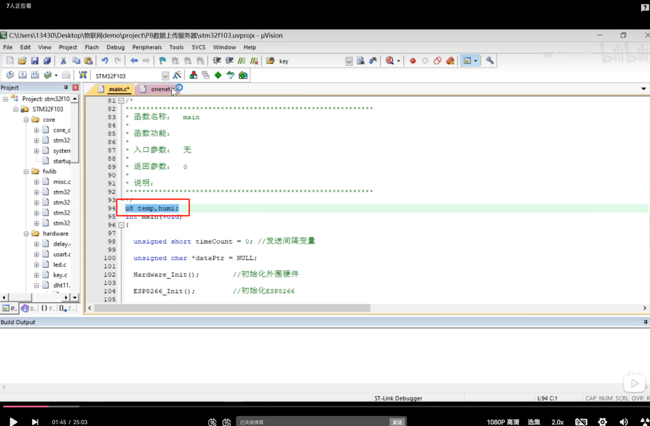Expand the led.c file node
Screen dimensions: 650x426
(36, 264)
